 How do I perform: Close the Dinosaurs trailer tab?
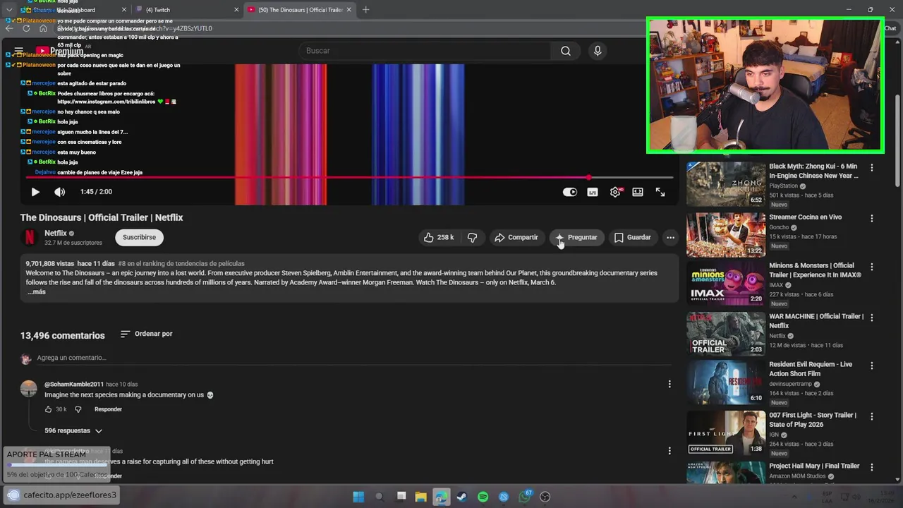[349, 10]
